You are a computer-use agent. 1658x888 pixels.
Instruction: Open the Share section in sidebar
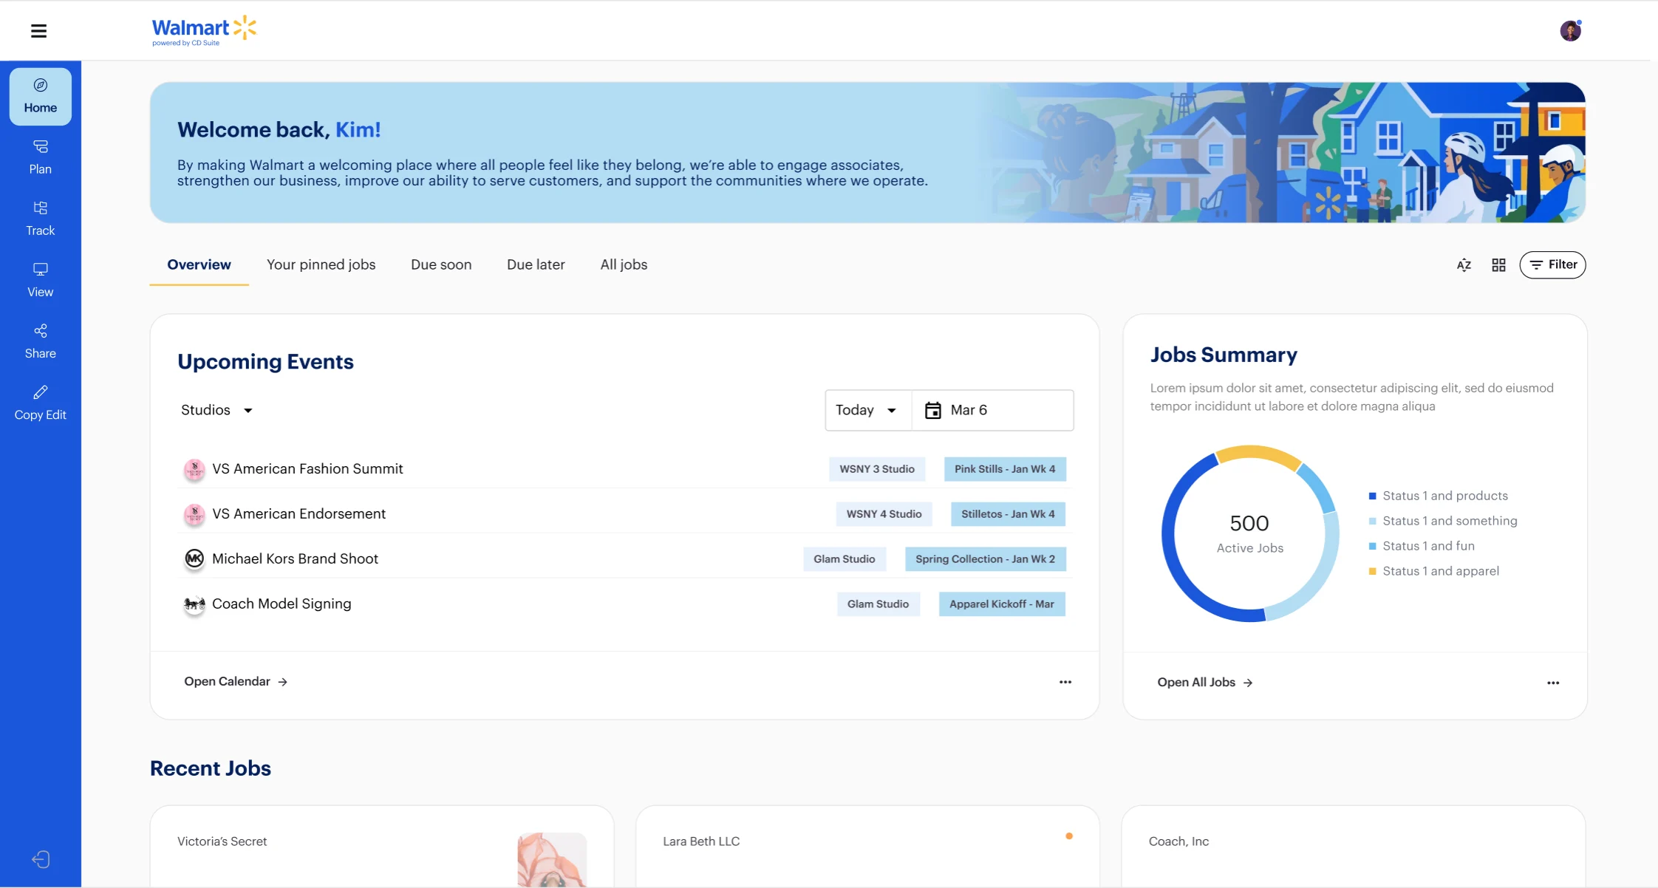(x=41, y=341)
